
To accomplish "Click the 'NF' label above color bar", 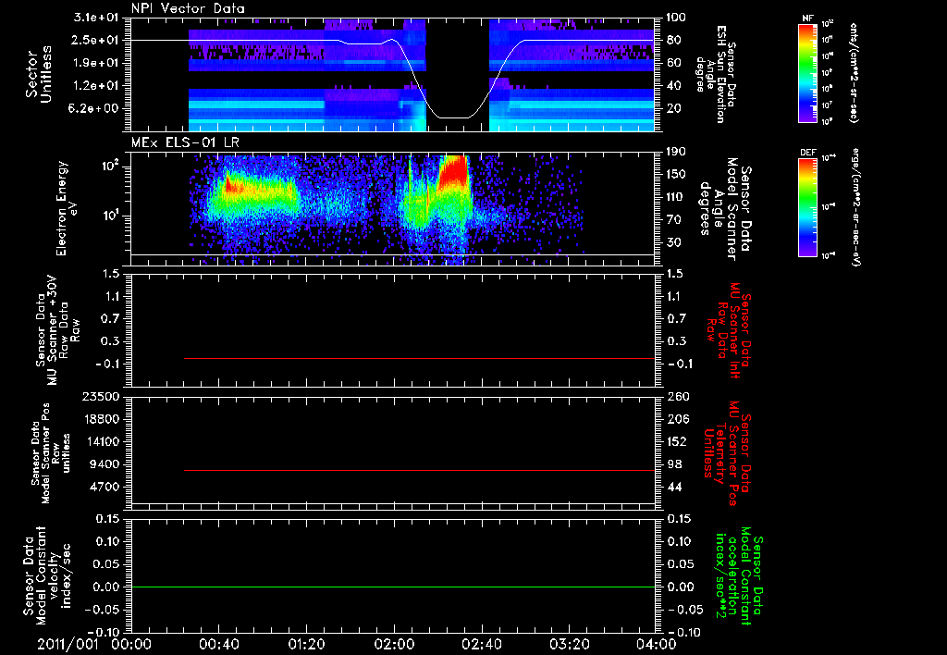I will click(x=807, y=19).
